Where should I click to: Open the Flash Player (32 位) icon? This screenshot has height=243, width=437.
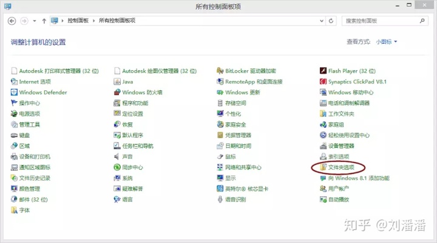coord(323,71)
